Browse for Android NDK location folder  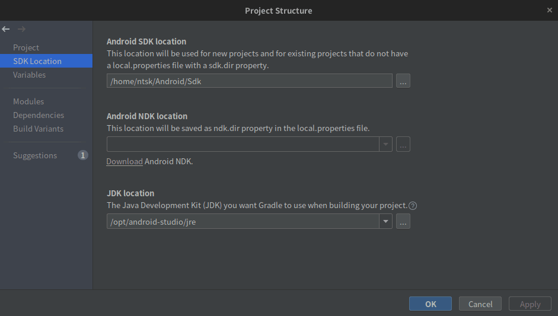[403, 144]
